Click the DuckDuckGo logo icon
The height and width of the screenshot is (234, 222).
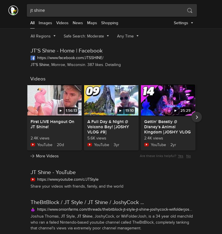[x=13, y=10]
